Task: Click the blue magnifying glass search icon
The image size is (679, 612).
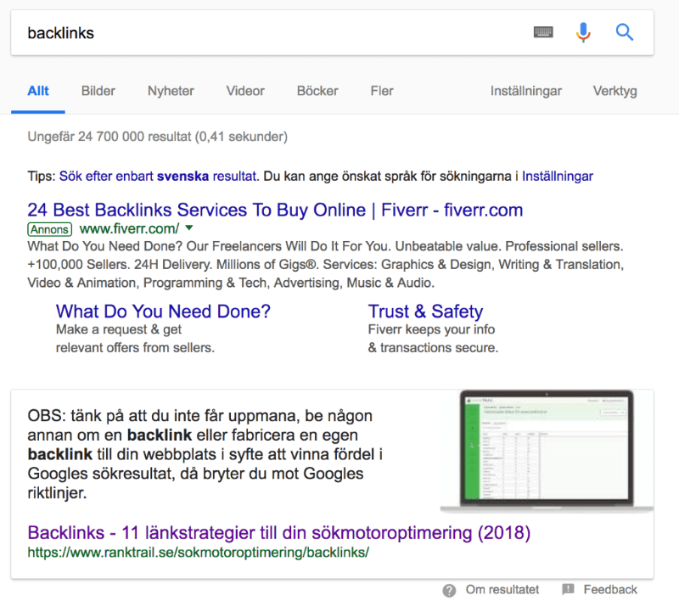Action: click(x=625, y=32)
